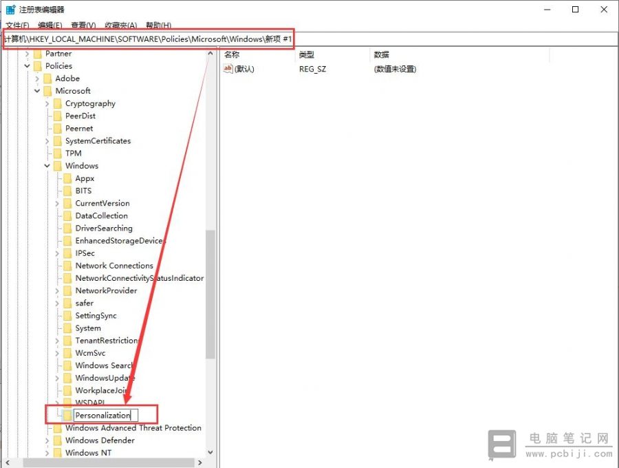
Task: Select the Peernet folder icon
Action: 58,128
